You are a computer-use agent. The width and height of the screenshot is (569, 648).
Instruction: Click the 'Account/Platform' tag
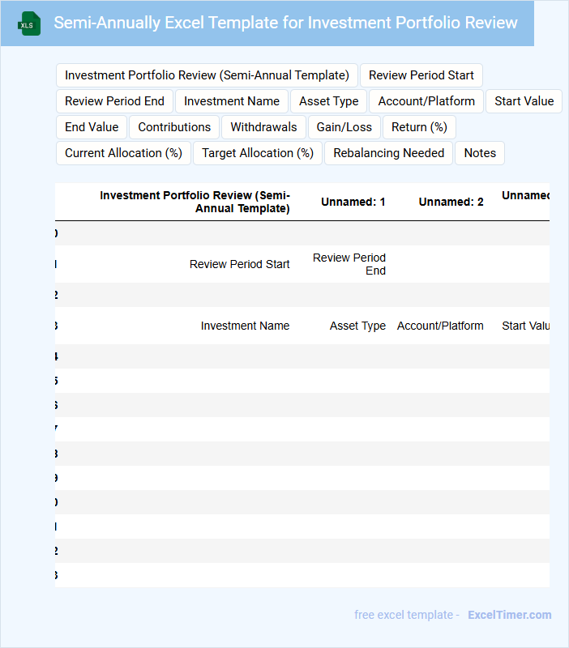(426, 101)
